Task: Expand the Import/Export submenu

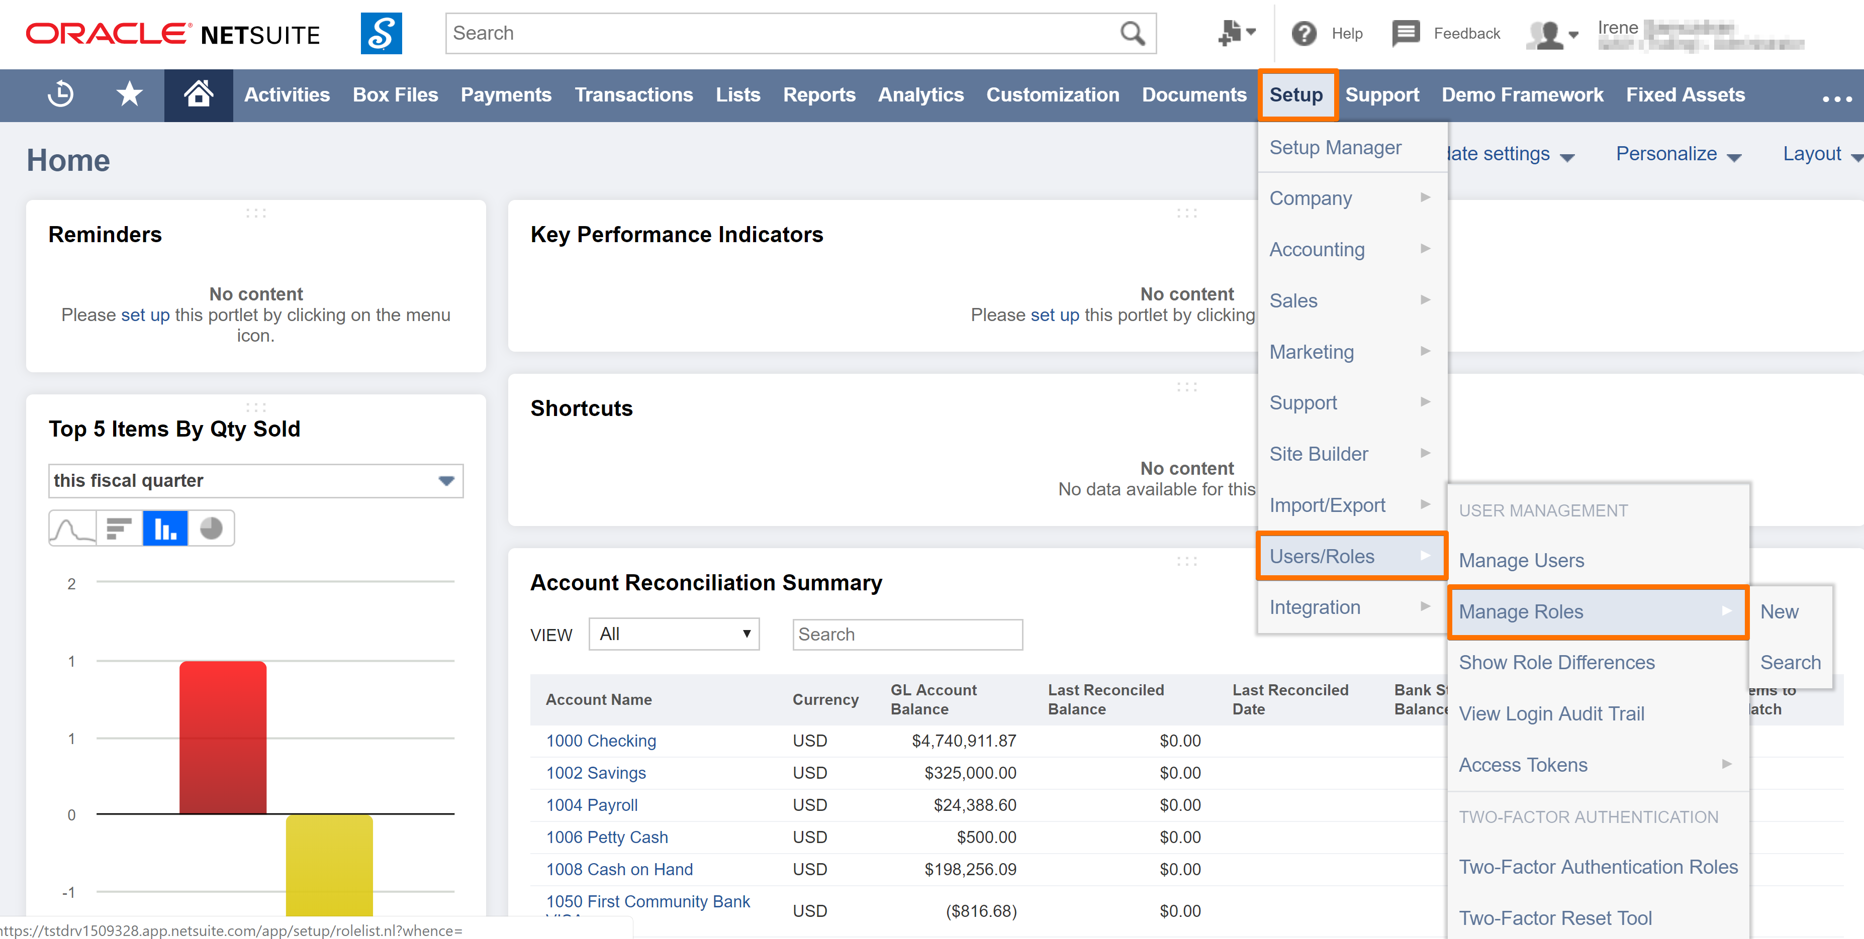Action: (1352, 505)
